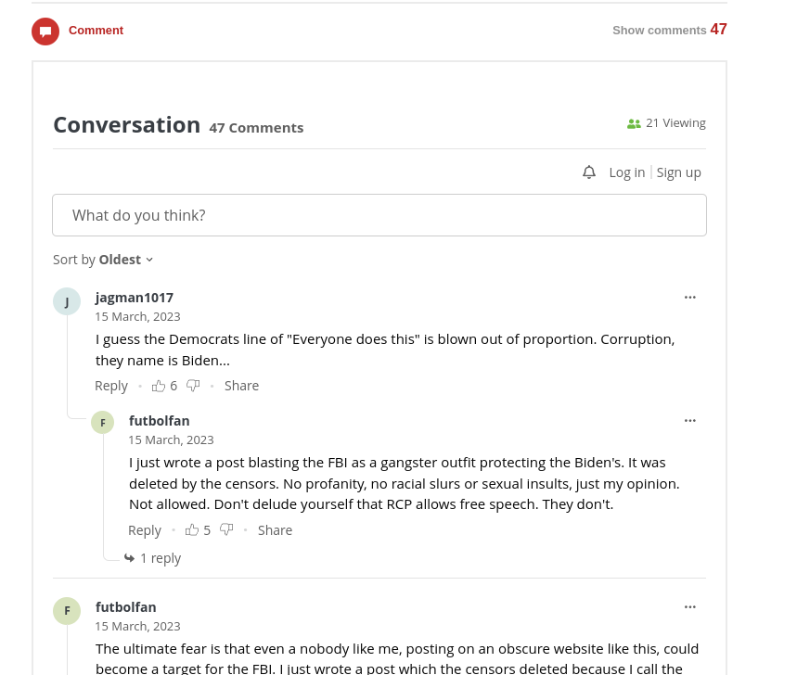
Task: Open three-dot menu on futbolfan's reply
Action: (689, 421)
